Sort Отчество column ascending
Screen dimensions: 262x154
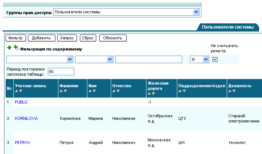click(114, 91)
